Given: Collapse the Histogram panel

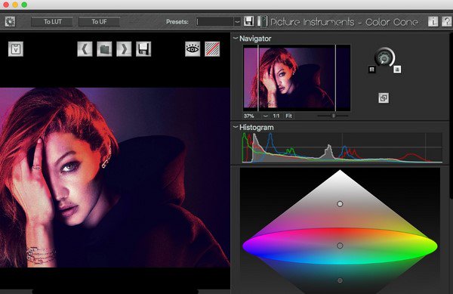Looking at the screenshot, I should 236,127.
